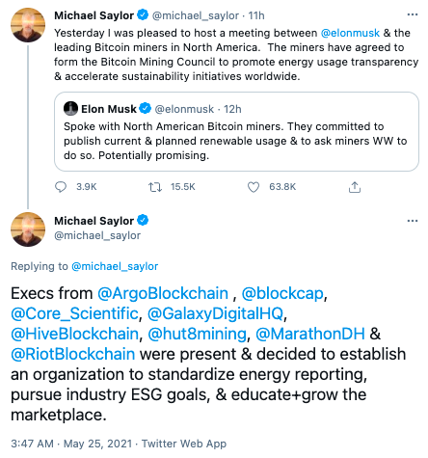This screenshot has width=428, height=458.
Task: Open the share icon under the first tweet
Action: (355, 187)
